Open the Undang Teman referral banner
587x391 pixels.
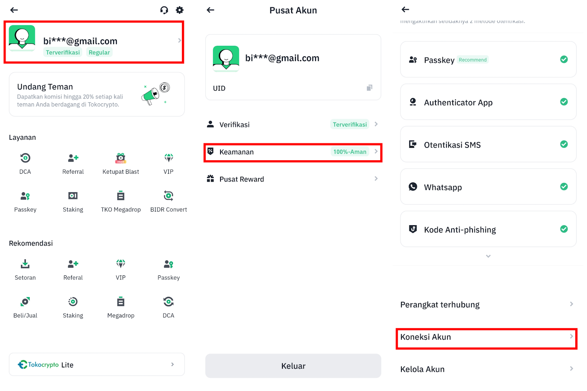click(x=97, y=94)
